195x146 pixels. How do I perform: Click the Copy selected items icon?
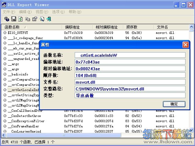[28, 19]
